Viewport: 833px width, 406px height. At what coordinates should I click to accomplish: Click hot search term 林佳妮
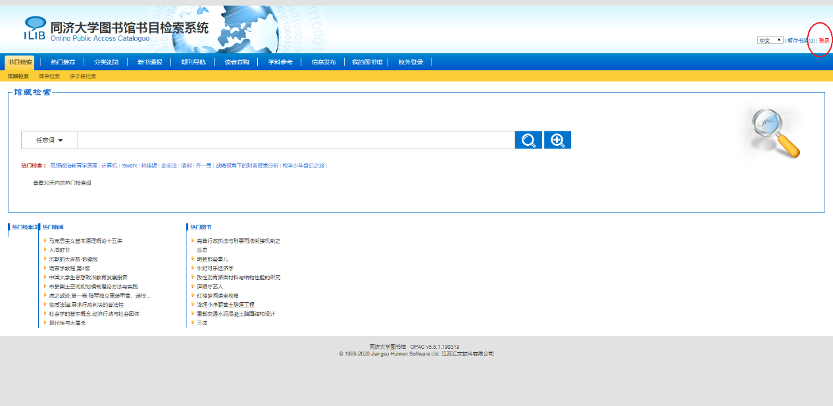[149, 166]
